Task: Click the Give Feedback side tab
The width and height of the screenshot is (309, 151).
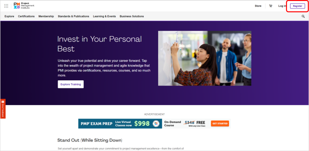Action: [3, 109]
